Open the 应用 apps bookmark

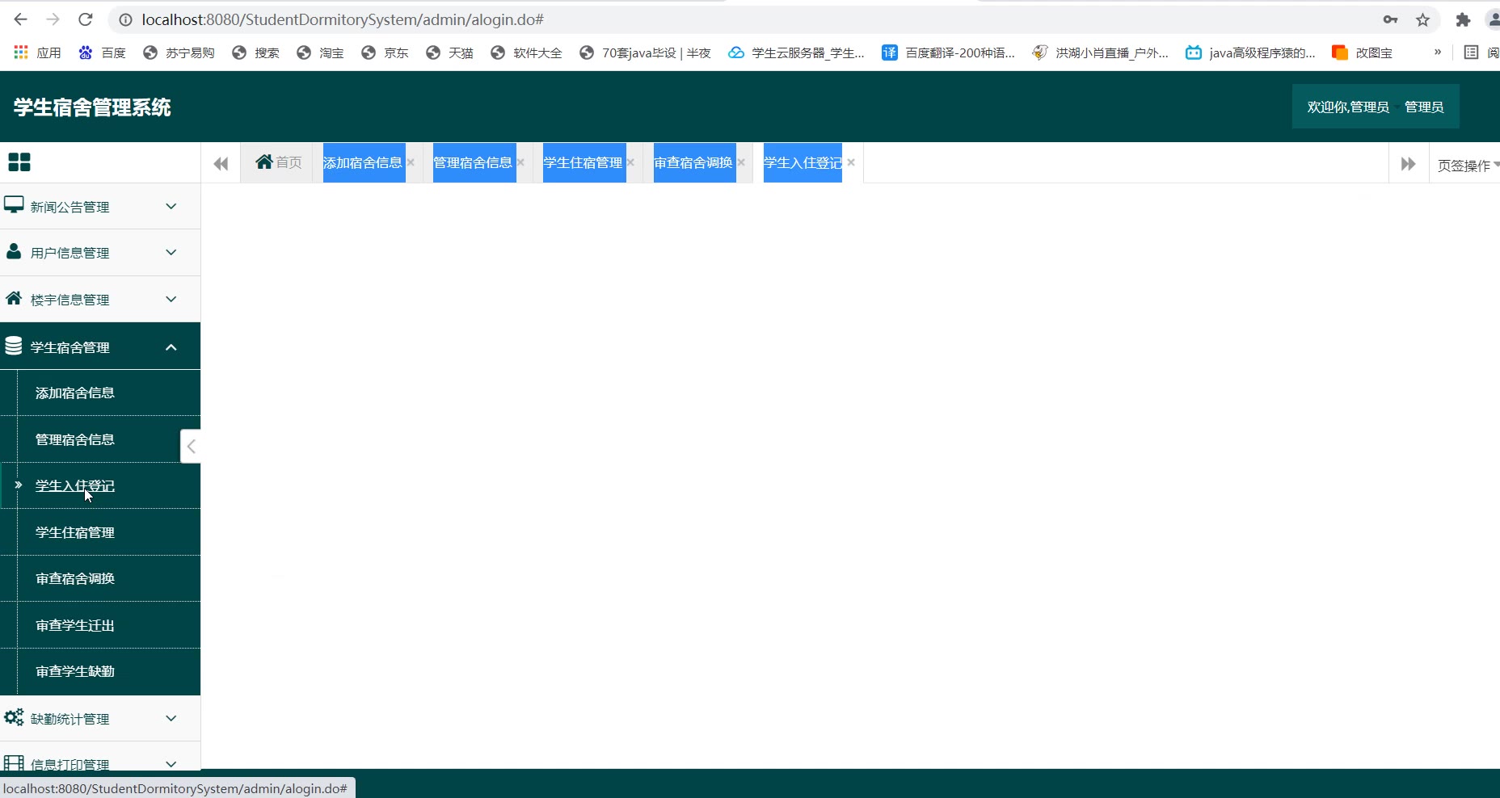pyautogui.click(x=38, y=52)
